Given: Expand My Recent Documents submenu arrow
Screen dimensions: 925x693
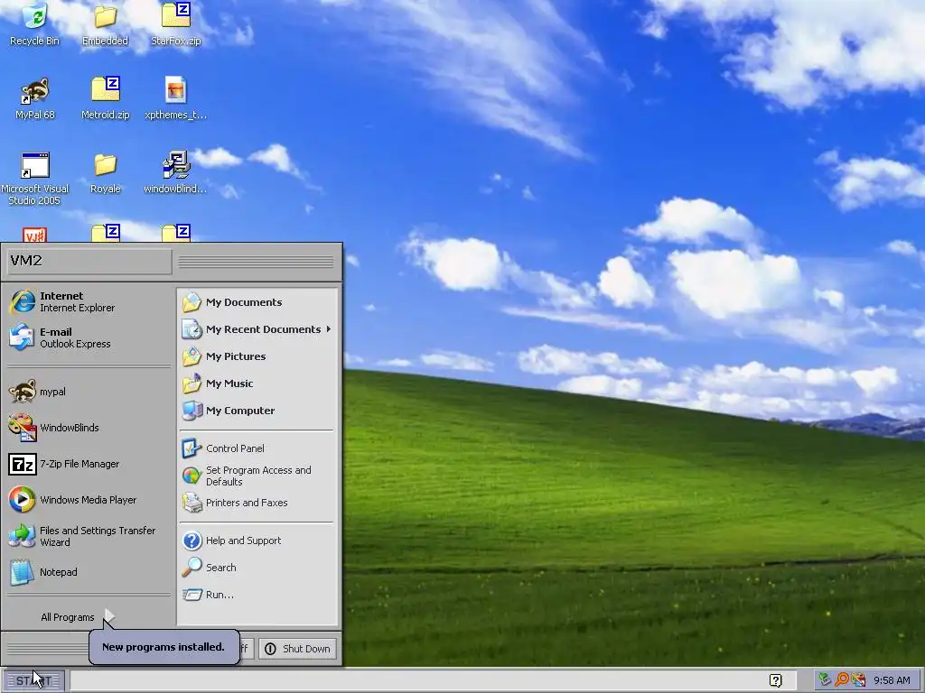Looking at the screenshot, I should (x=329, y=329).
